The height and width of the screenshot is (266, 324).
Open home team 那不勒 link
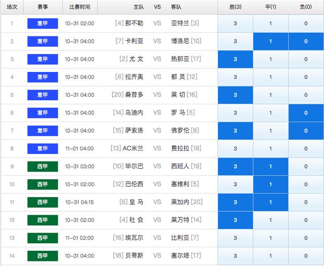click(x=134, y=23)
